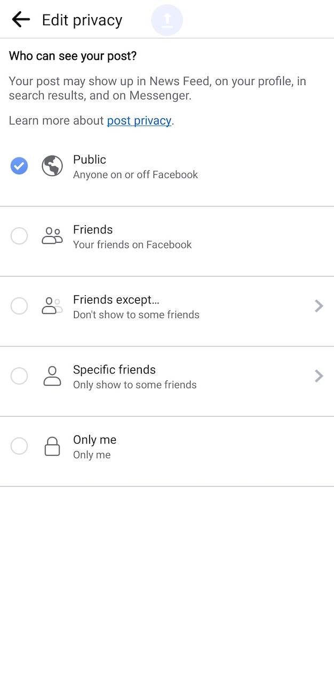
Task: Click the globe icon next to Public
Action: pyautogui.click(x=52, y=166)
